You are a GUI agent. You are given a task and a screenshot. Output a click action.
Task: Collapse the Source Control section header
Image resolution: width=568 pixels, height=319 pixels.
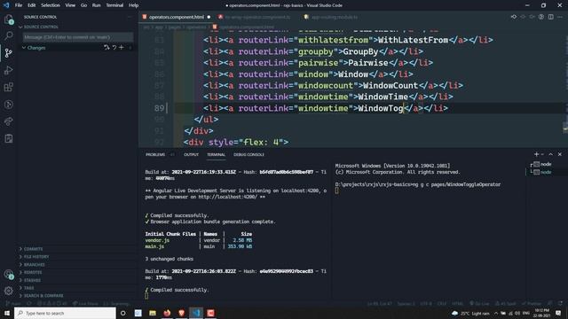coord(41,27)
